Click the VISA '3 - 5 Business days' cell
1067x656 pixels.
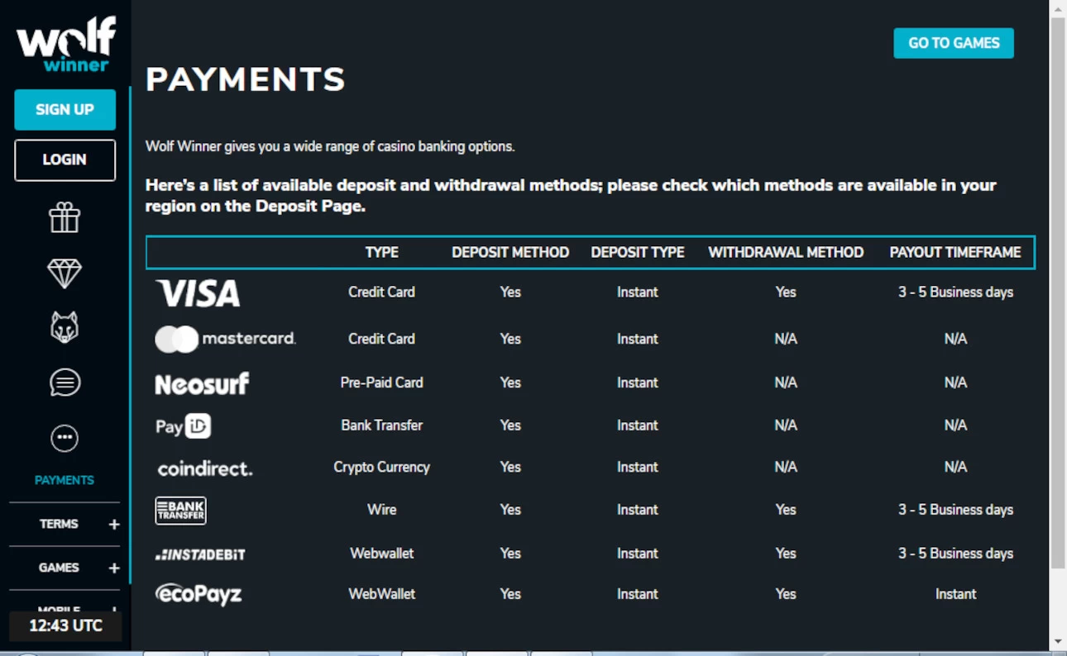click(x=955, y=292)
